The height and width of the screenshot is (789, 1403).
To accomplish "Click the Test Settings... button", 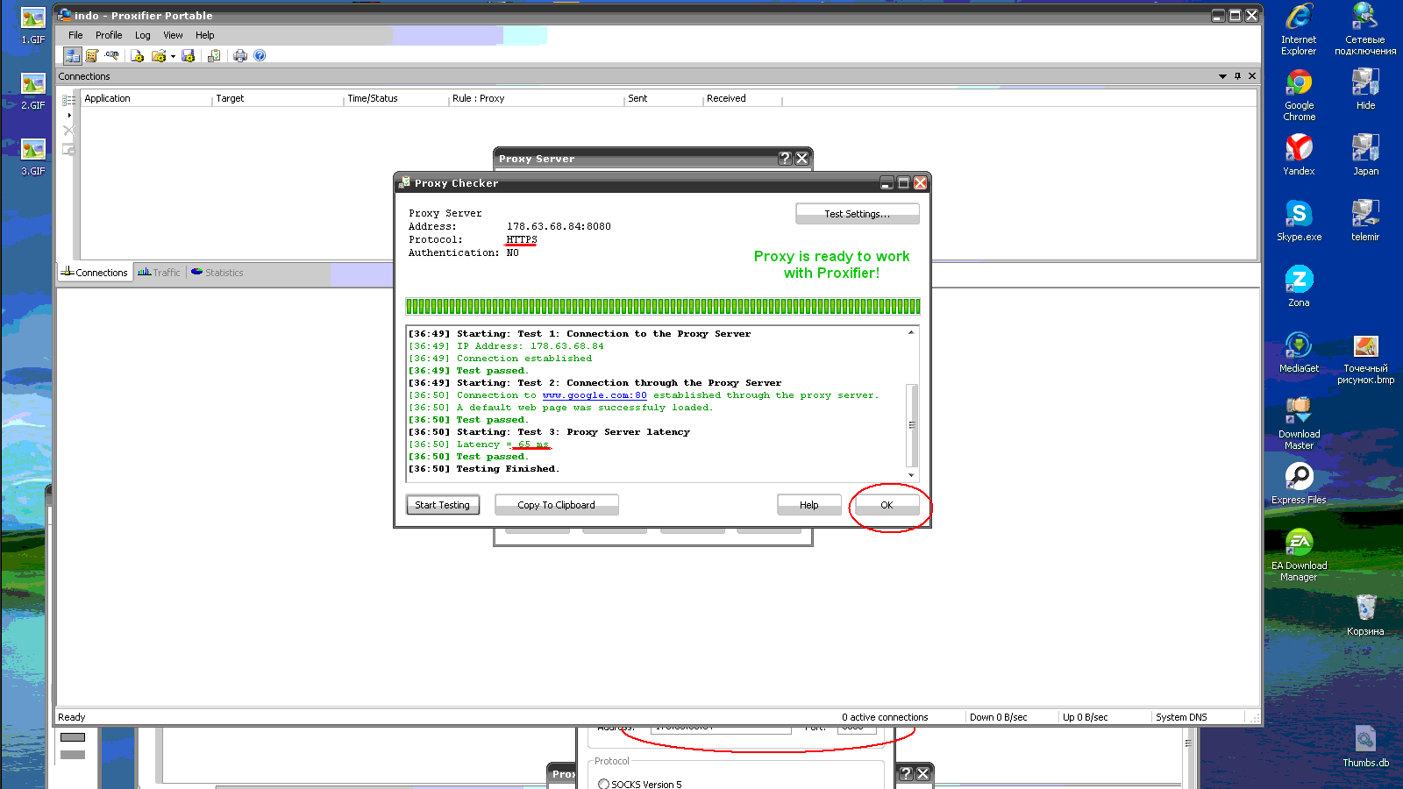I will tap(857, 214).
